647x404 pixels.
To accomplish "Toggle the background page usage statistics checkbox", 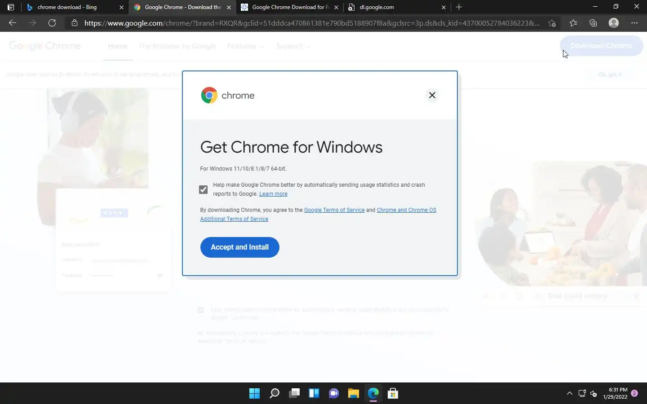I will point(201,310).
